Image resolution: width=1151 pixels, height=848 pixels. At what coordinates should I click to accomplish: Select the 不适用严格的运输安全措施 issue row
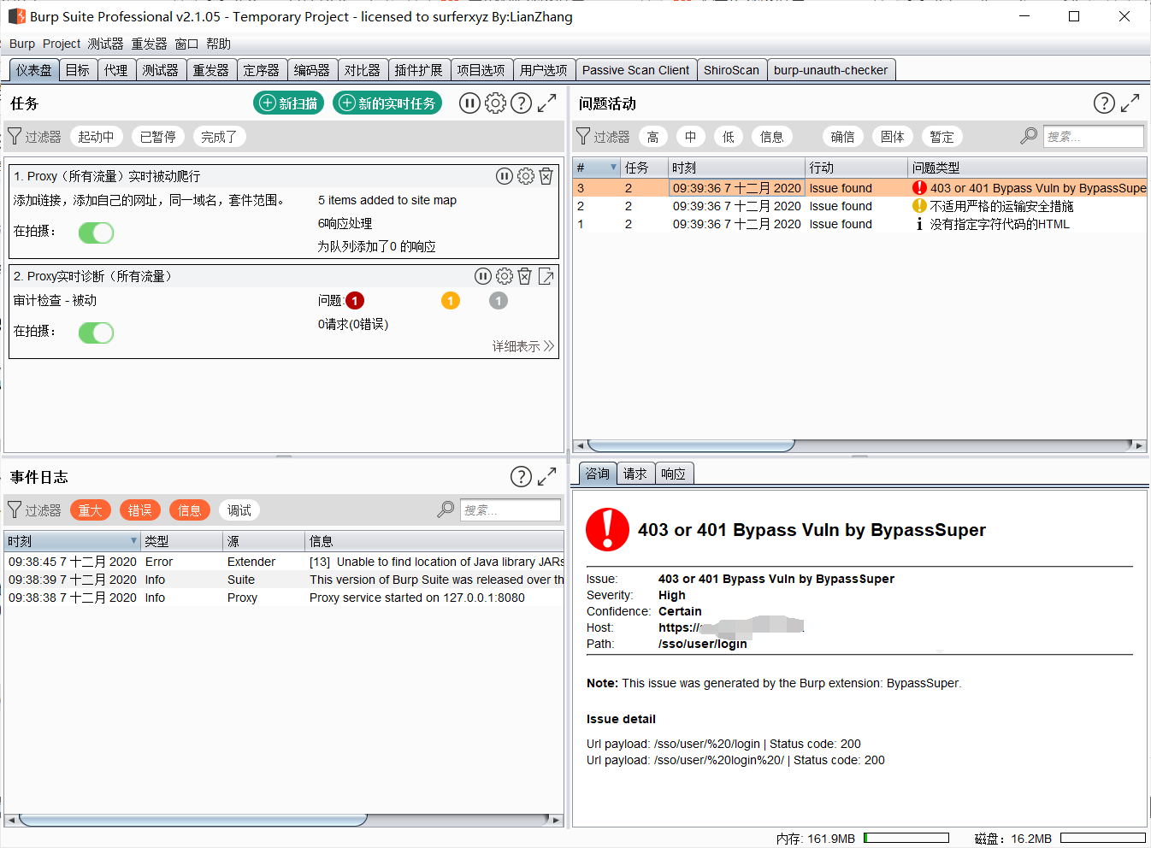click(x=859, y=206)
